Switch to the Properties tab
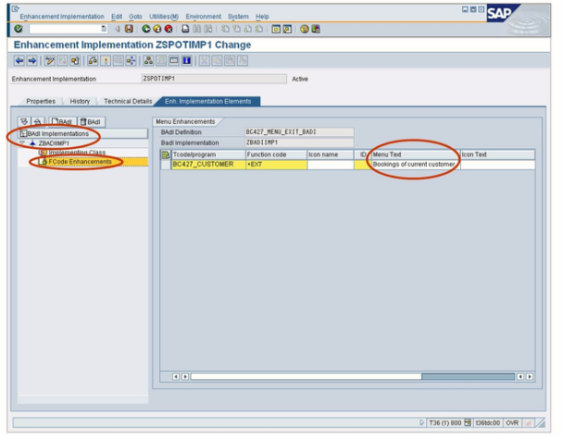Screen dimensions: 563x435 tap(41, 101)
